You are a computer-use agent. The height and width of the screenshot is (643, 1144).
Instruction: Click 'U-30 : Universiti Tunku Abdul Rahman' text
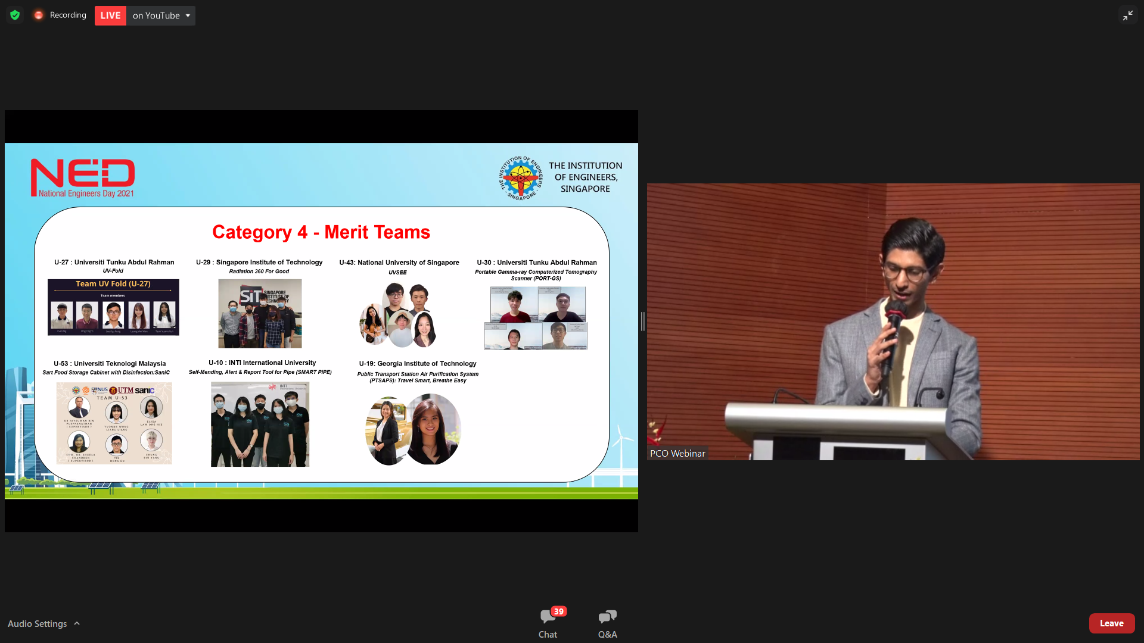537,263
